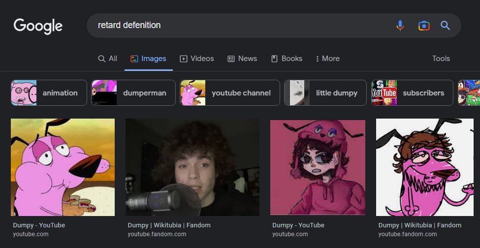This screenshot has width=480, height=248.
Task: Open the pink cartoon dog eating thumbnail
Action: [63, 167]
